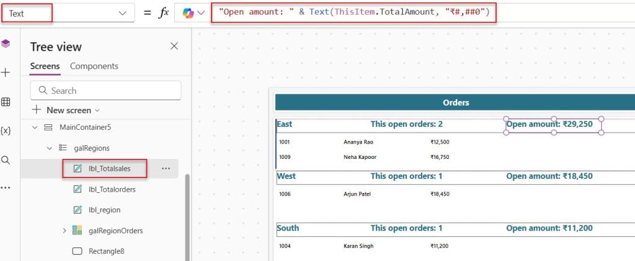The width and height of the screenshot is (635, 261).
Task: Click the tree view Search box
Action: [x=105, y=90]
